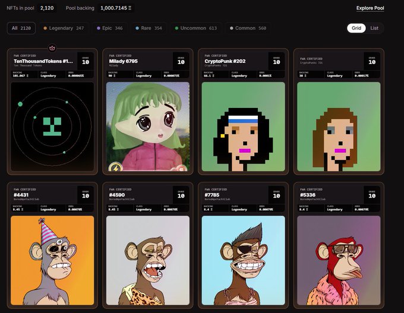Click Grade 10 badge on CryptoPunk #202 card
Image resolution: width=404 pixels, height=313 pixels.
[x=276, y=61]
